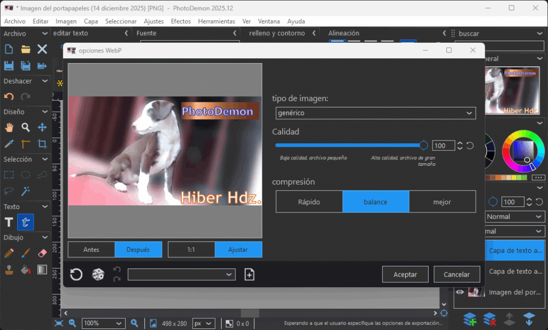The image size is (548, 330).
Task: Click the reset settings circular arrow icon
Action: click(x=77, y=274)
